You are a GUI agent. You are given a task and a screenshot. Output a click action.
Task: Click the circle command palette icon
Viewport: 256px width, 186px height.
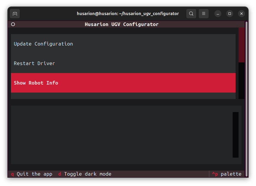[x=13, y=24]
